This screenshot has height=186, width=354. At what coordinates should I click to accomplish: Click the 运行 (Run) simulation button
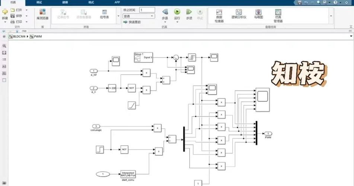point(177,12)
